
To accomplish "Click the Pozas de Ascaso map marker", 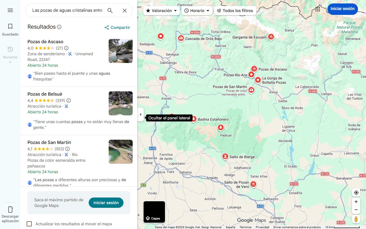I will click(x=254, y=69).
